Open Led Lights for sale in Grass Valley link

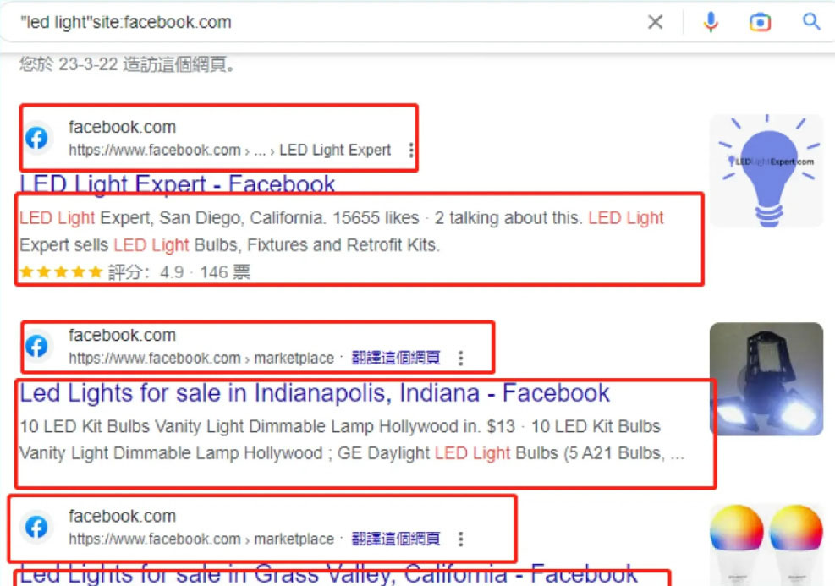tap(328, 574)
